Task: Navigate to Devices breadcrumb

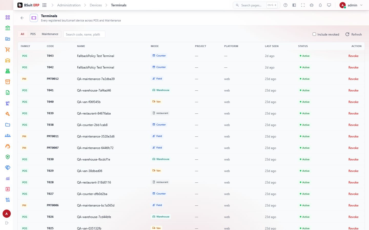Action: pos(96,5)
